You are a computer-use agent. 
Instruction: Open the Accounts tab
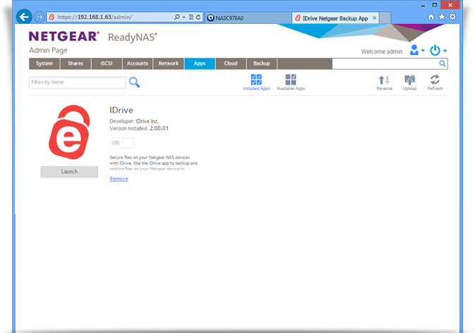137,63
